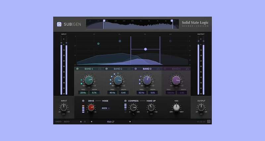This screenshot has height=141, width=265.
Task: Select Band 2 node in the graph
Action: click(x=120, y=41)
